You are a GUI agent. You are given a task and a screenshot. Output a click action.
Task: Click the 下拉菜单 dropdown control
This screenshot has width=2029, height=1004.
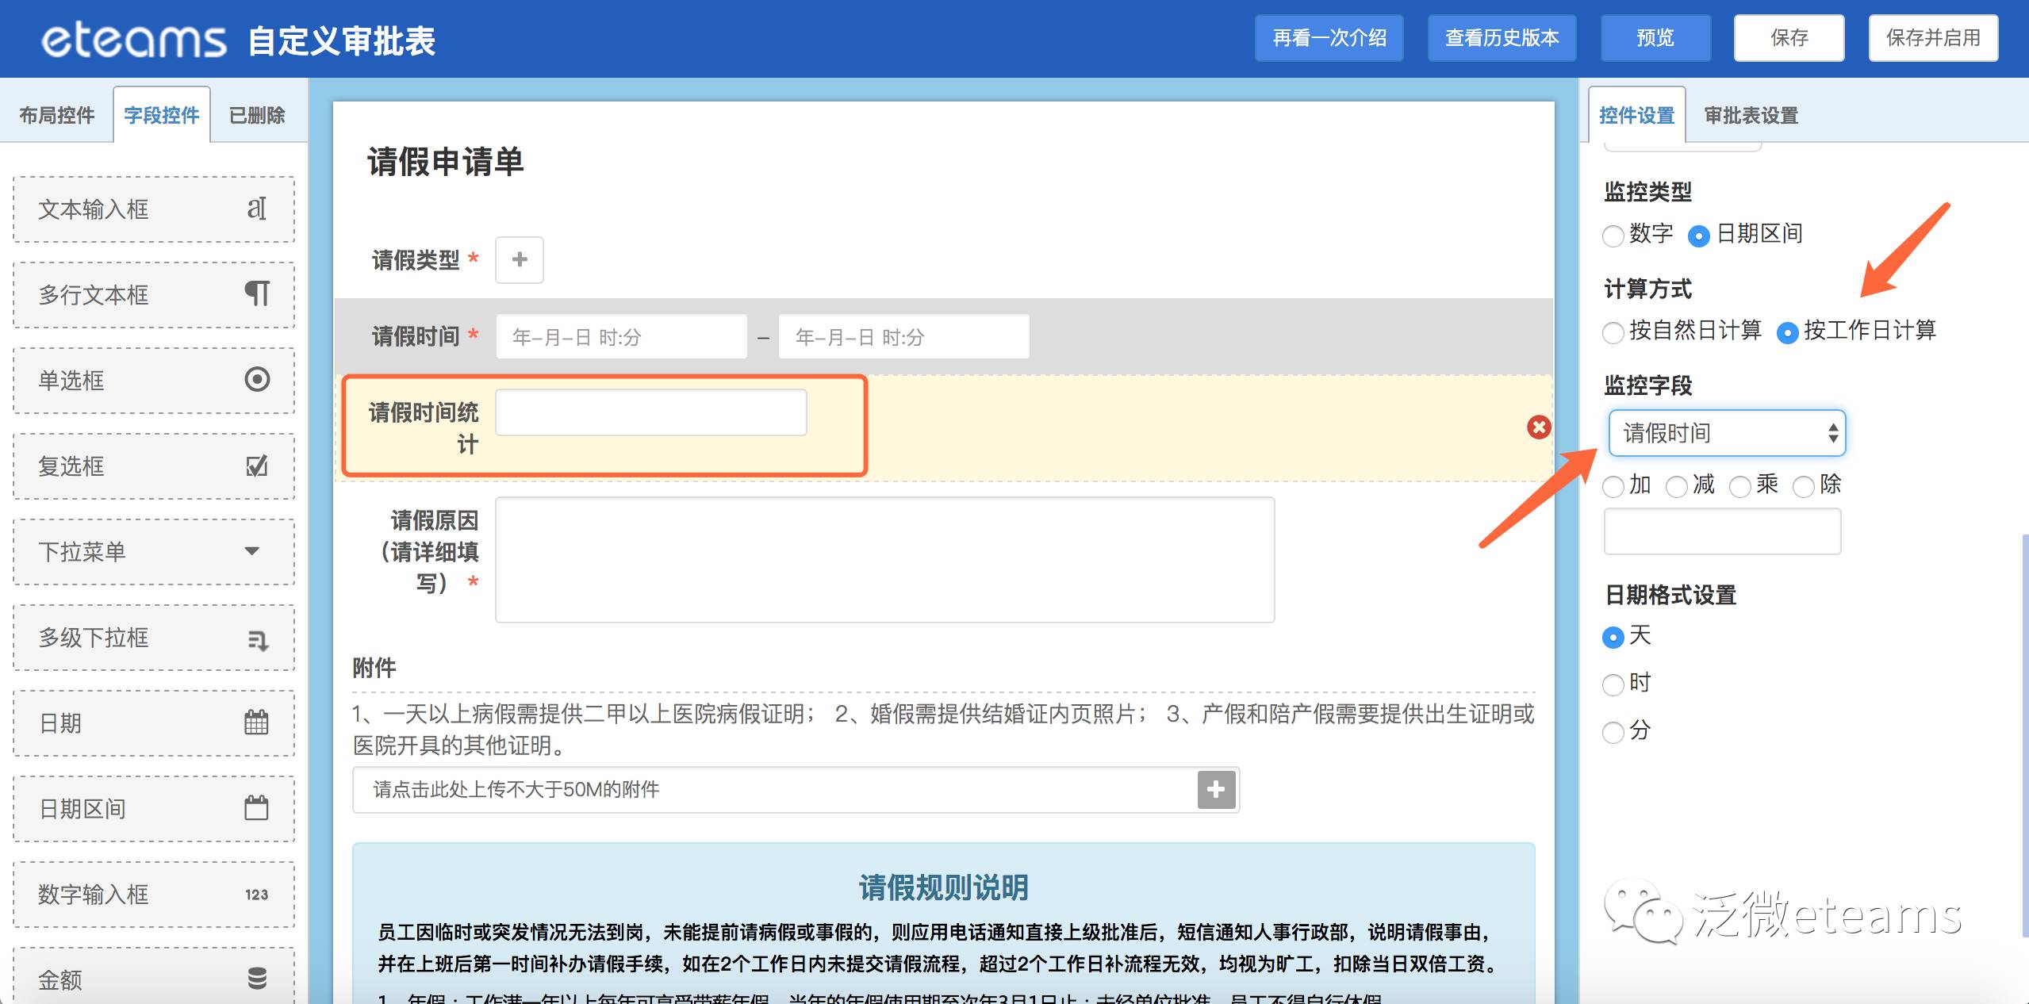click(153, 552)
